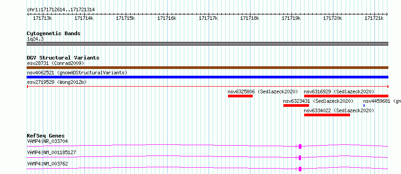Click the Cytogenetic Bands track title
Image resolution: width=401 pixels, height=174 pixels.
tap(54, 33)
